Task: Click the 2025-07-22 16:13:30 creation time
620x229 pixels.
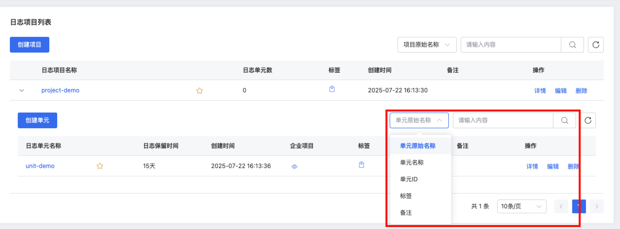Action: tap(398, 90)
